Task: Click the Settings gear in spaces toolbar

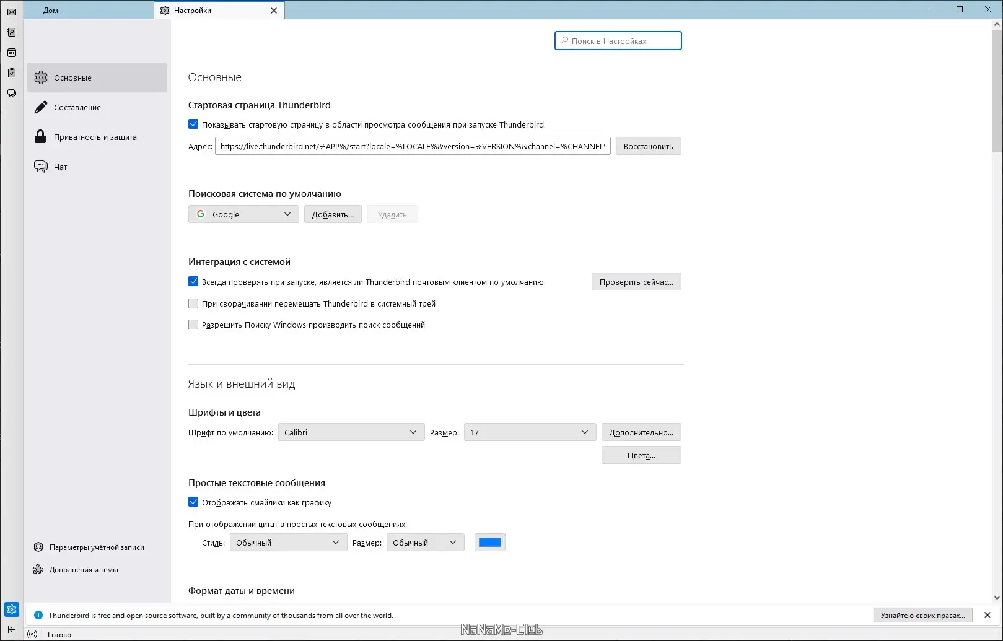Action: tap(12, 609)
